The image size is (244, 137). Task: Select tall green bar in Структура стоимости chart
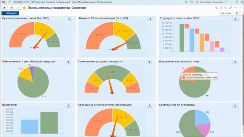(x=181, y=38)
